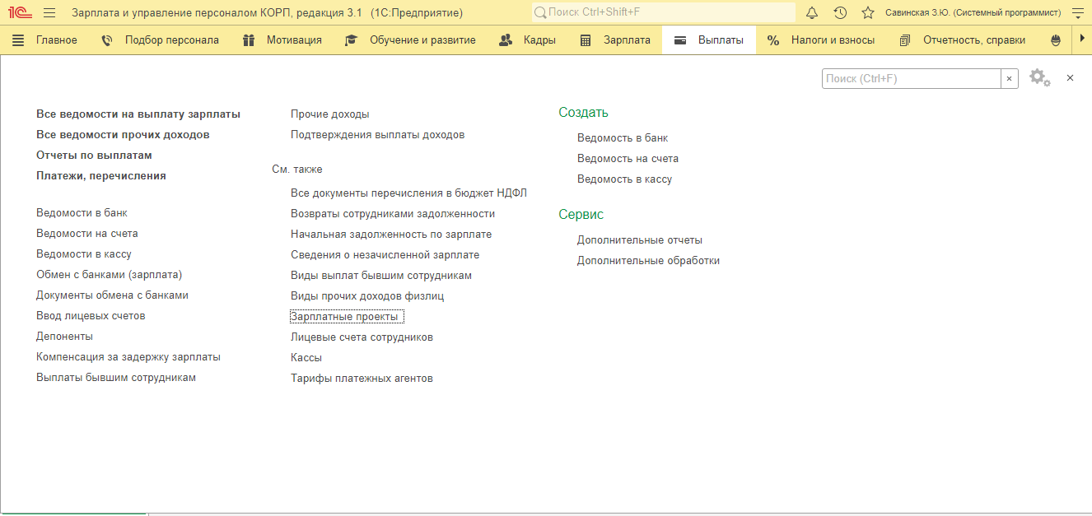Select the Кадры section icon
The width and height of the screenshot is (1092, 516).
tap(505, 39)
